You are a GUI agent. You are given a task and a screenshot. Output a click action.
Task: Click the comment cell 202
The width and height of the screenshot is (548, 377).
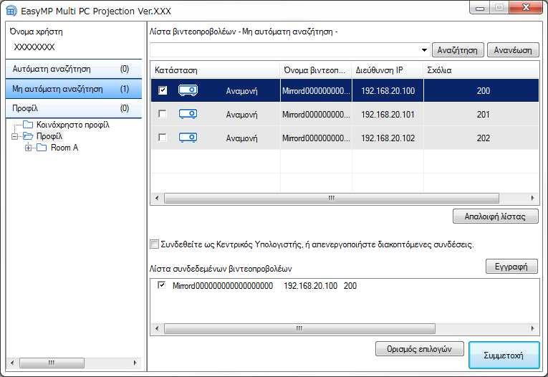[x=483, y=138]
